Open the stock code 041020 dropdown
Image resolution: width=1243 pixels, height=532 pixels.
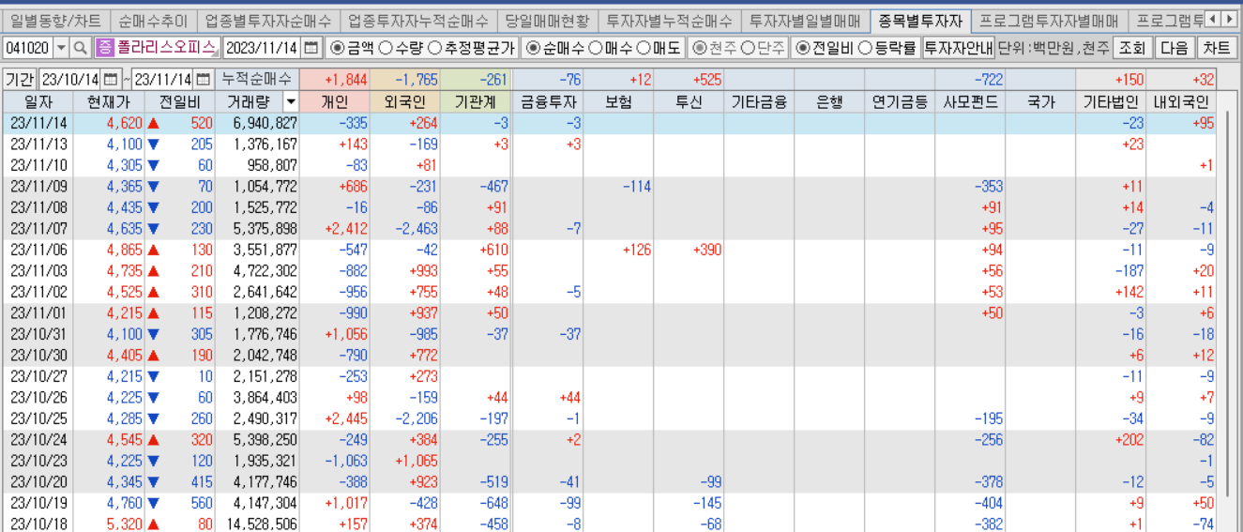click(x=62, y=48)
